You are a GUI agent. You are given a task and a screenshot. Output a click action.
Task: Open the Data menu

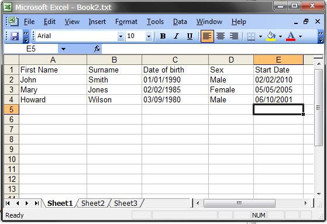(x=180, y=22)
